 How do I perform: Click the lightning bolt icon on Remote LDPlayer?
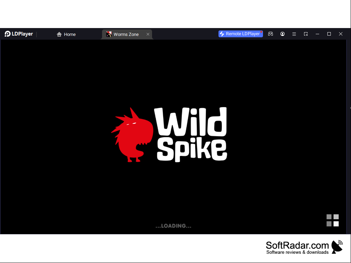pyautogui.click(x=222, y=34)
